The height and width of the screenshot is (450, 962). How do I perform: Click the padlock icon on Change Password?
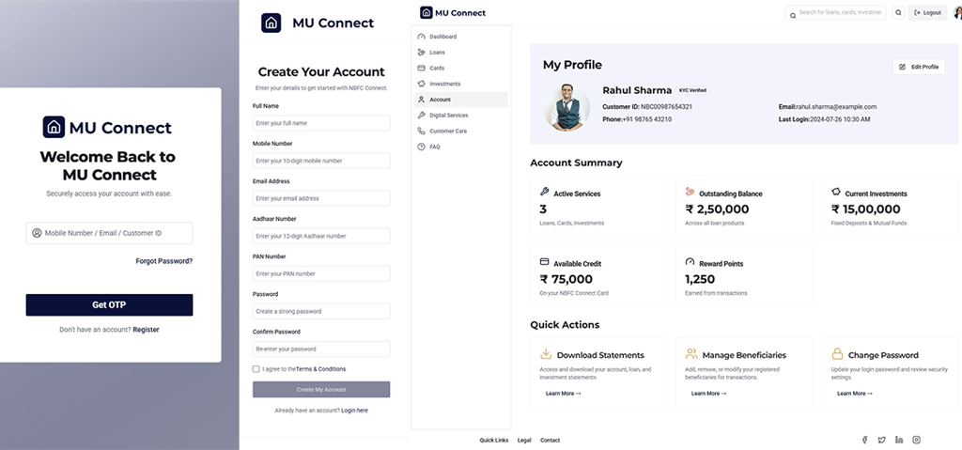click(837, 354)
